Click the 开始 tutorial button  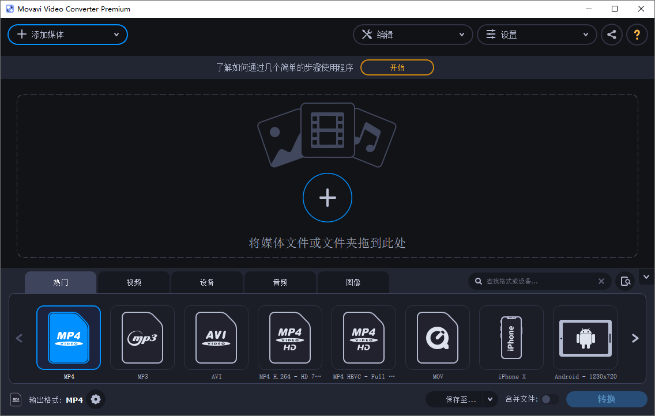(x=397, y=67)
